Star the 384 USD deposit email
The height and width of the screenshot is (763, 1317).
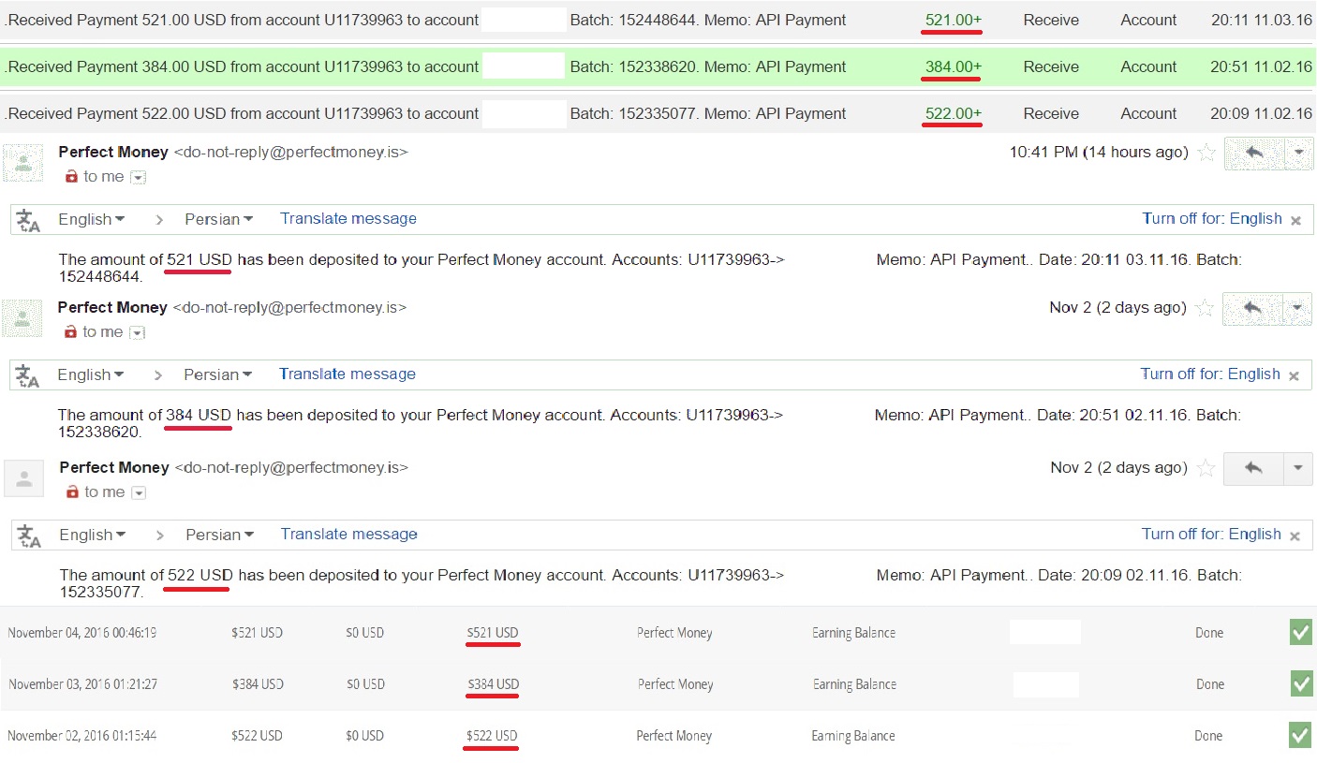point(1205,308)
